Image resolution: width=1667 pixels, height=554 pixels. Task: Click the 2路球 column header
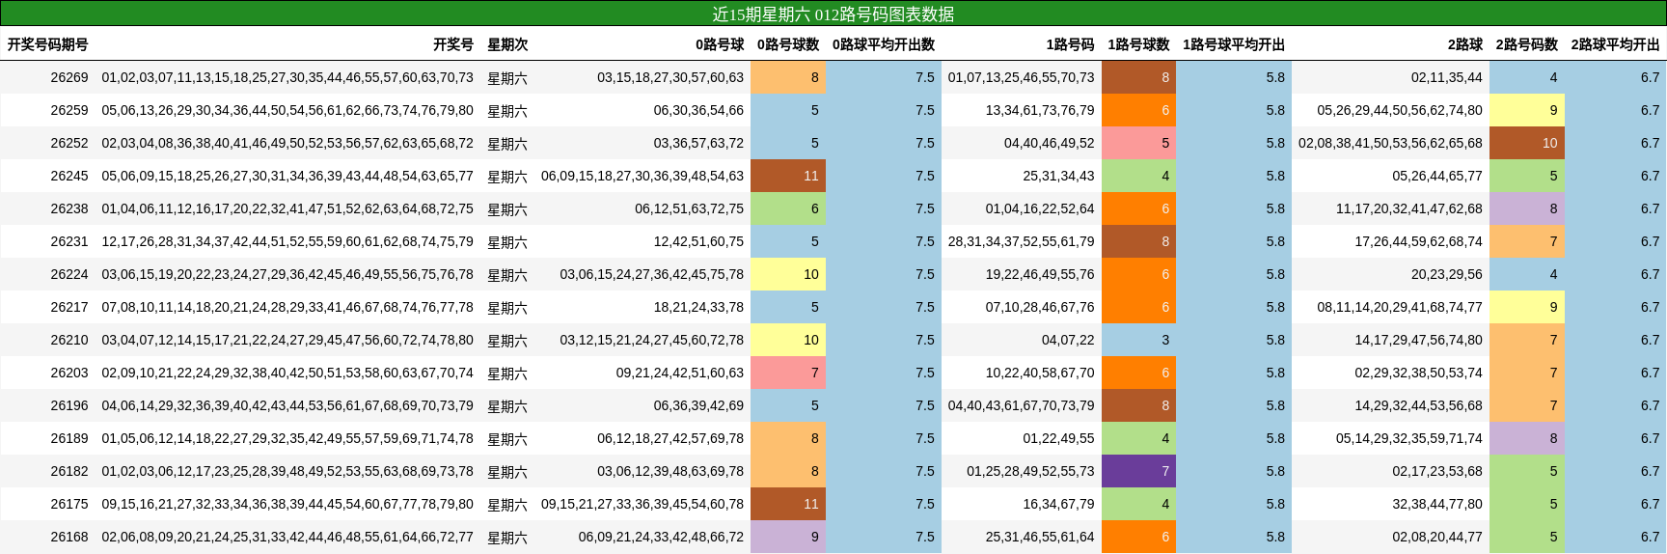[x=1465, y=44]
